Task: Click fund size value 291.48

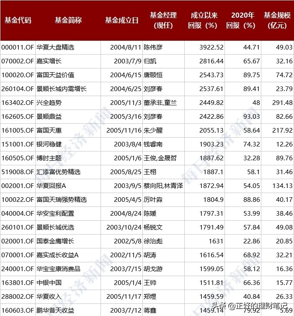Action: coord(282,103)
